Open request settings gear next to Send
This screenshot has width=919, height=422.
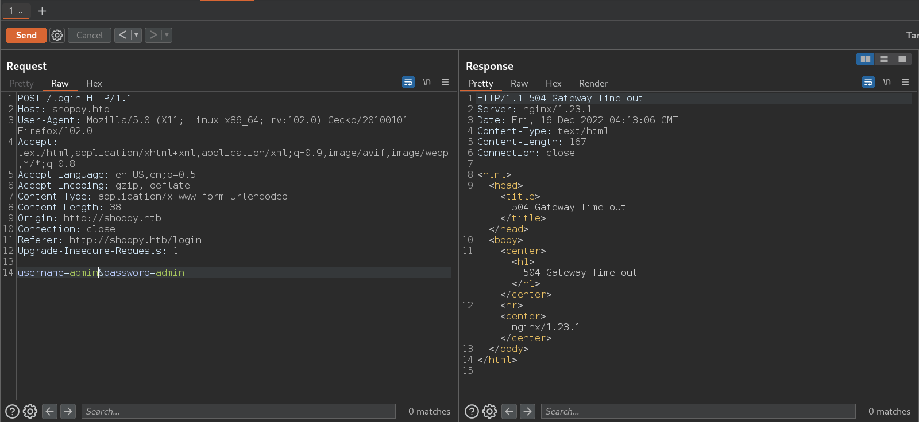pos(57,35)
